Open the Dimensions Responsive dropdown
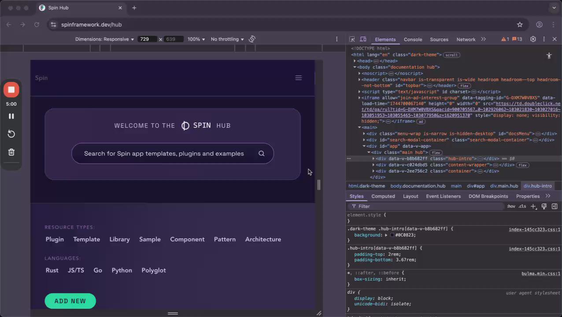 [x=104, y=39]
